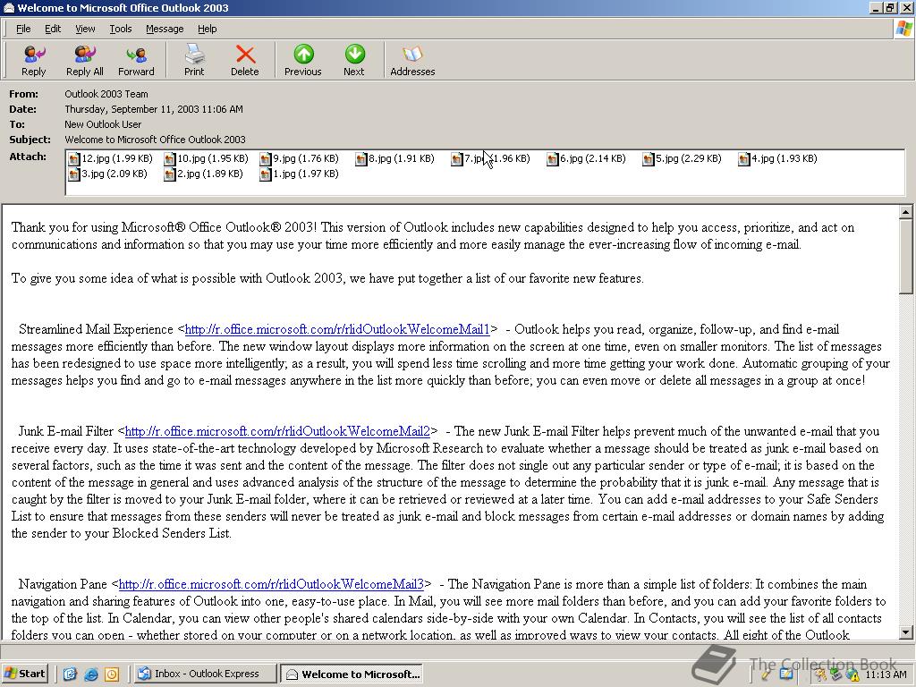Open the View menu
The image size is (916, 687).
85,29
